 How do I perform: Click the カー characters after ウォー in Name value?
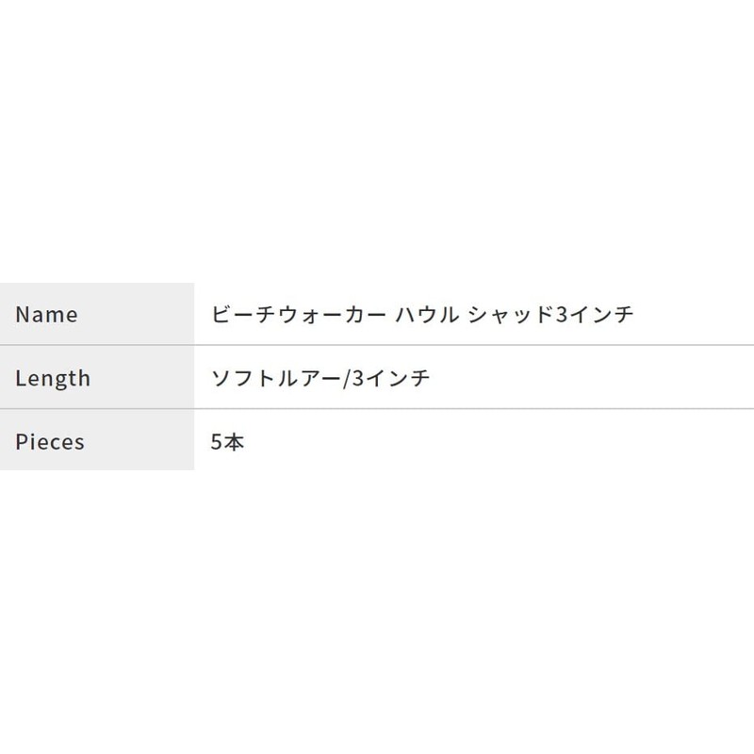point(366,315)
